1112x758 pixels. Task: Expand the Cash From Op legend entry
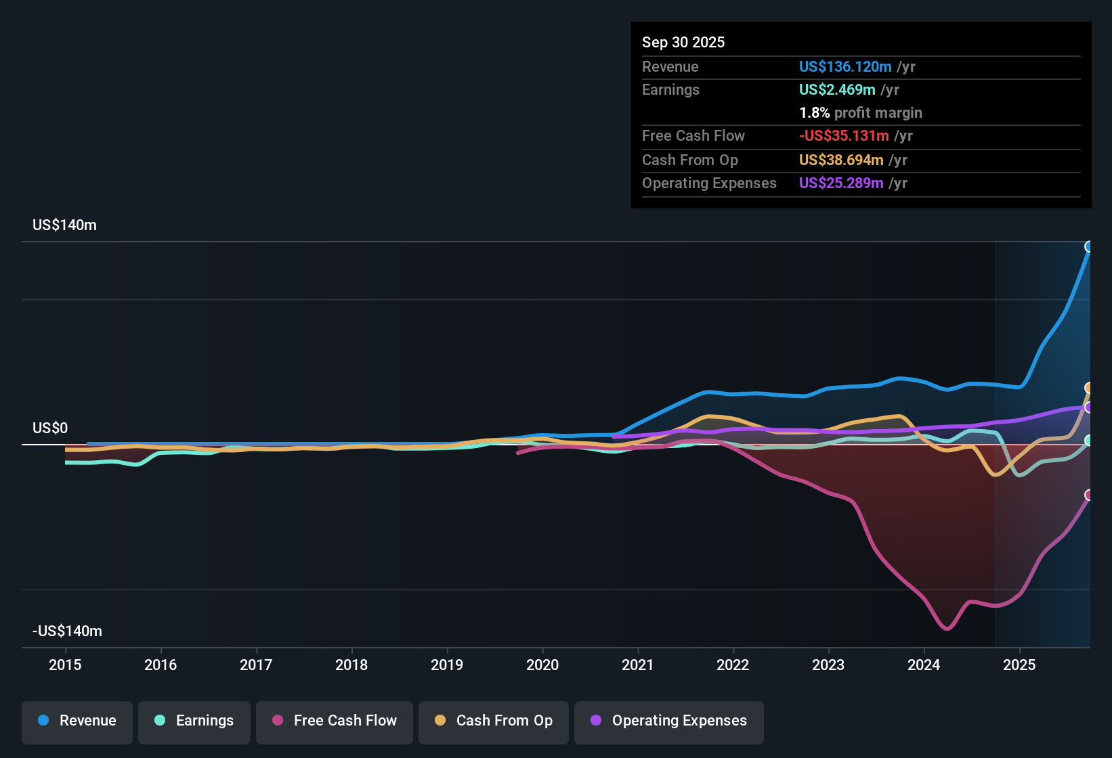[493, 721]
